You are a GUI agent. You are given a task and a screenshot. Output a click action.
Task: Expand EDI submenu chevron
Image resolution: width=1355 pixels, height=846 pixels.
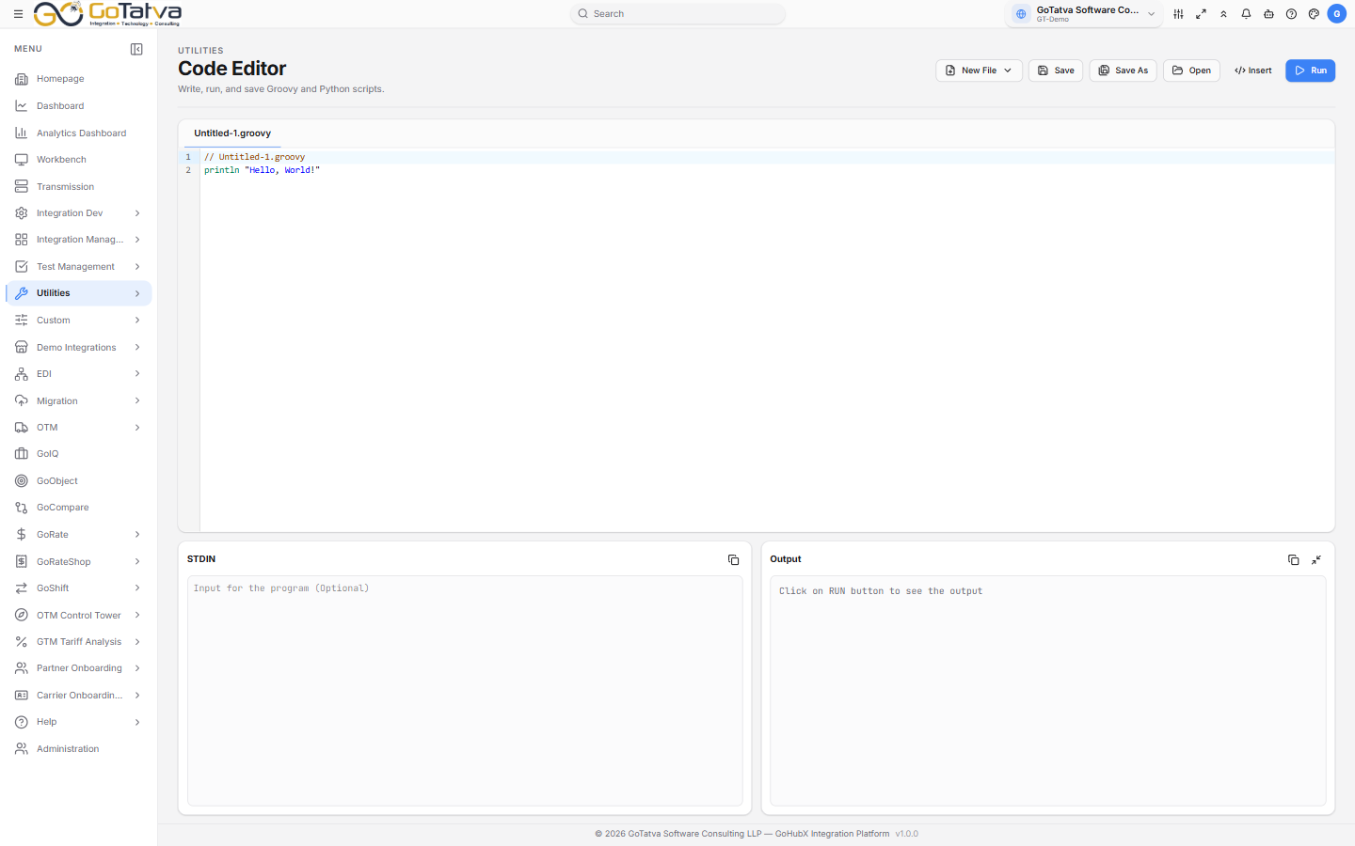pyautogui.click(x=137, y=374)
